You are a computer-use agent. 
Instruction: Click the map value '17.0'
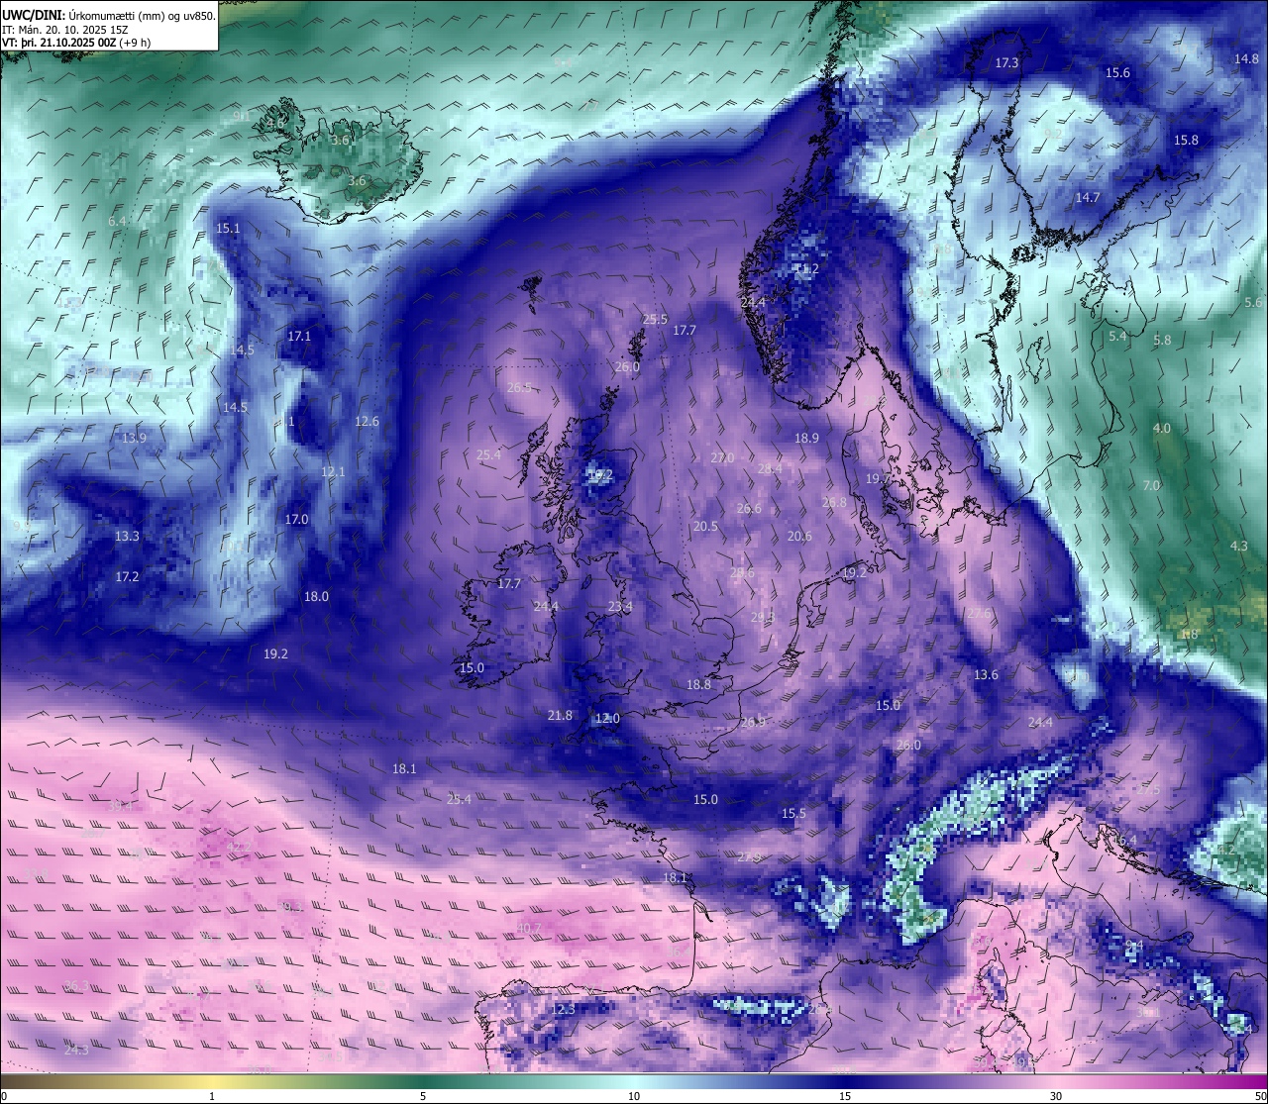296,519
